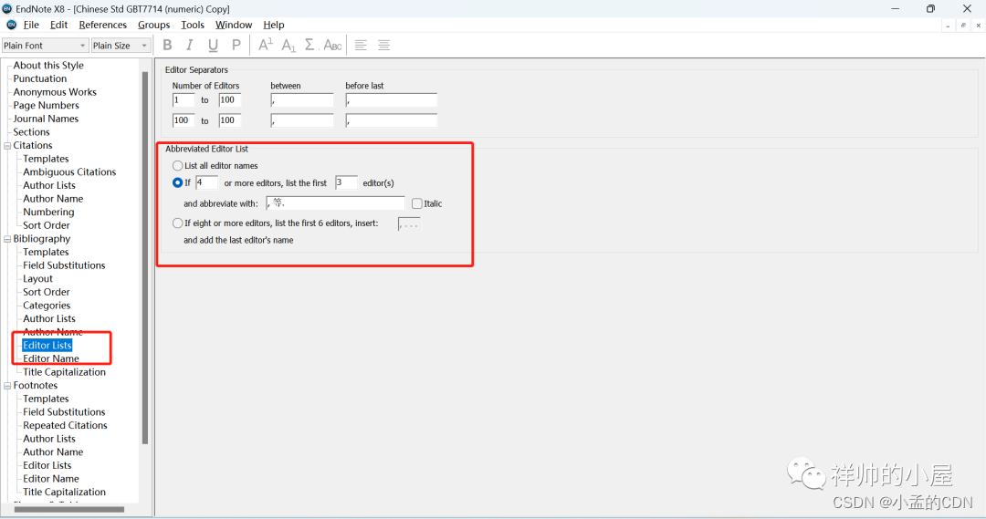
Task: Select Layout under Bibliography
Action: coord(37,279)
